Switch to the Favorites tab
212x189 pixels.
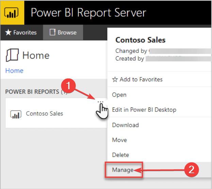[21, 32]
